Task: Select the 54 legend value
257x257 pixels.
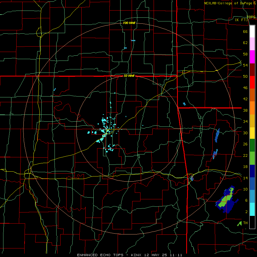Action: (x=245, y=65)
